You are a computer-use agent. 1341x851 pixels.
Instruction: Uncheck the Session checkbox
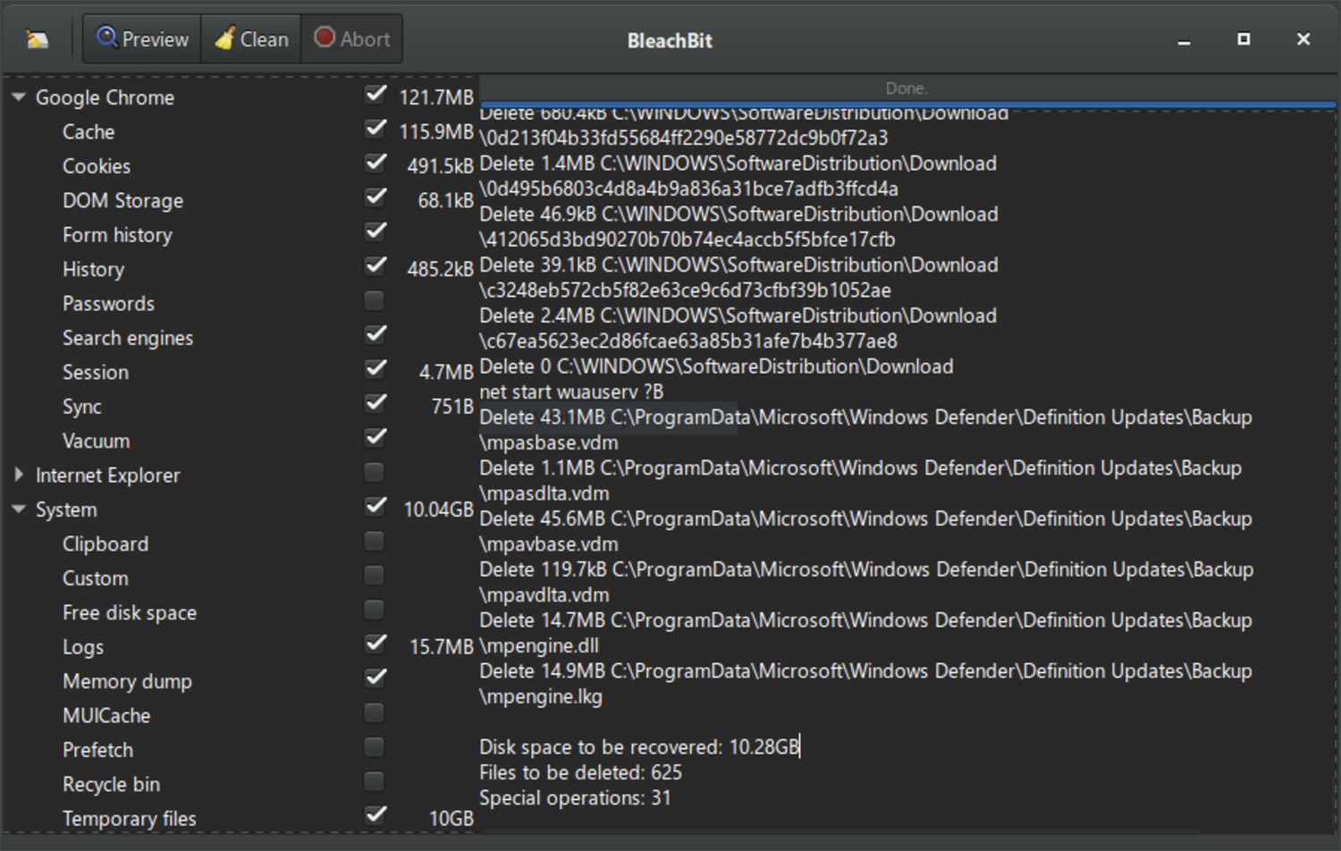(375, 368)
